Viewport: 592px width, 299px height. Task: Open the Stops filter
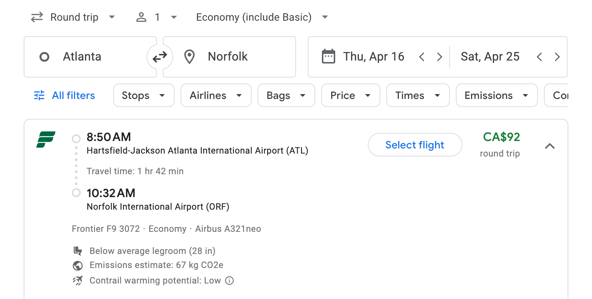(144, 95)
